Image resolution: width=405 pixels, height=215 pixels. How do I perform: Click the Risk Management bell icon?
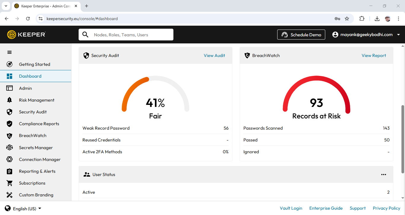pos(9,100)
